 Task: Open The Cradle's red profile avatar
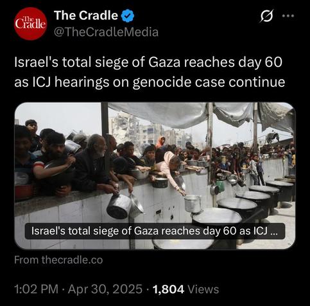[31, 24]
